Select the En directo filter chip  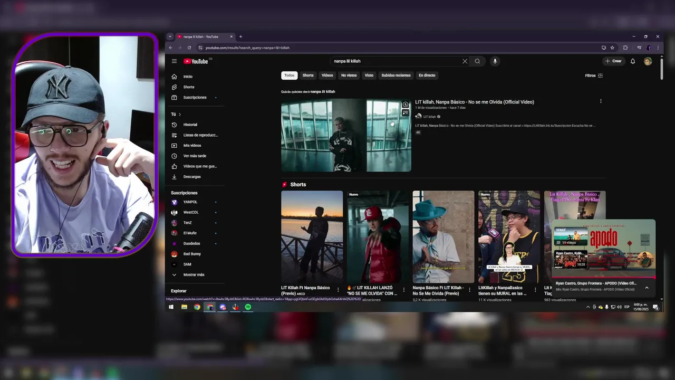pyautogui.click(x=427, y=75)
